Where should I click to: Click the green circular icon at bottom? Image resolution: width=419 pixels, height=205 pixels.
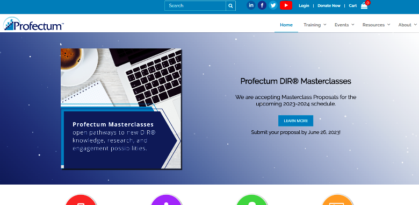[252, 200]
